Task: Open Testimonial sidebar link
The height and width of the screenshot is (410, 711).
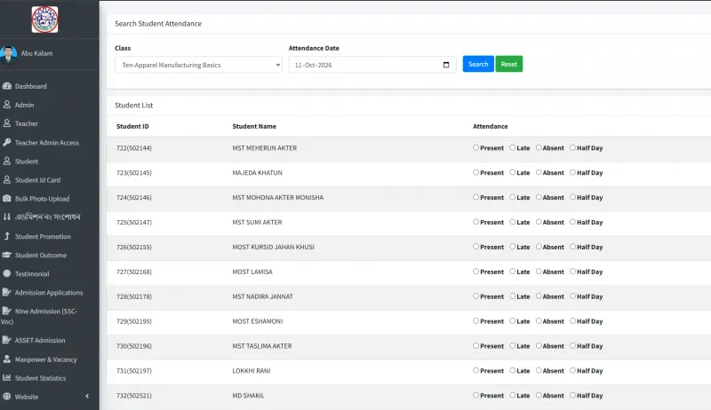Action: point(32,274)
